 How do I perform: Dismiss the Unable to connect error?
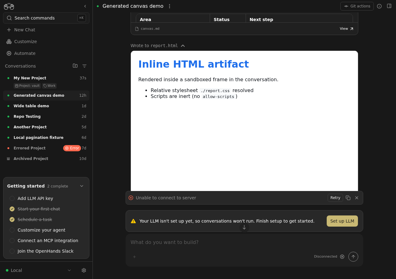(357, 198)
